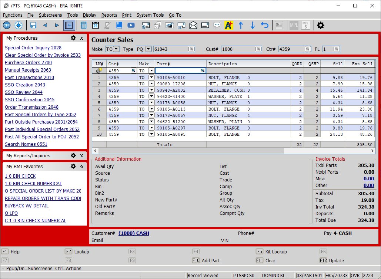Open the Tools menu

pos(73,15)
